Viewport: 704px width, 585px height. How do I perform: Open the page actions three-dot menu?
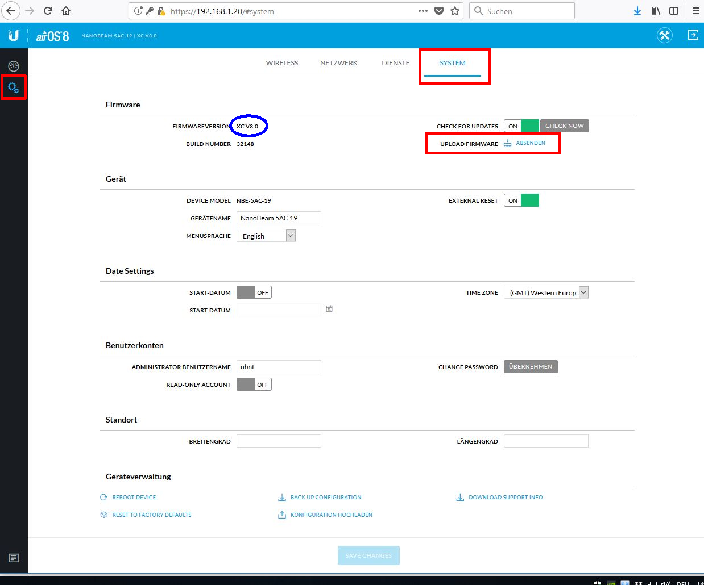click(x=423, y=11)
